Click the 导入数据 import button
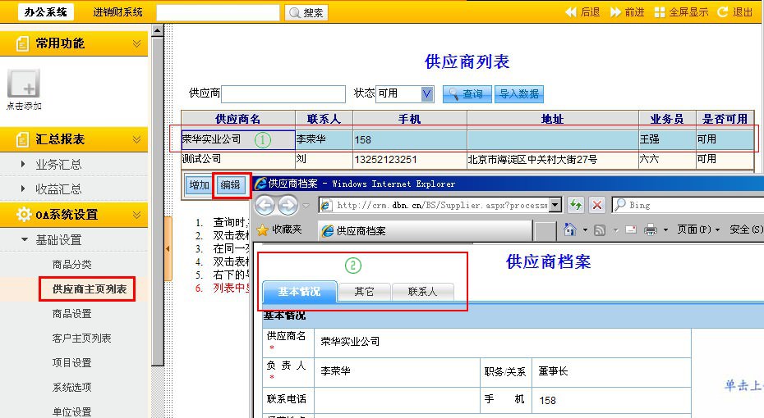 pyautogui.click(x=519, y=94)
